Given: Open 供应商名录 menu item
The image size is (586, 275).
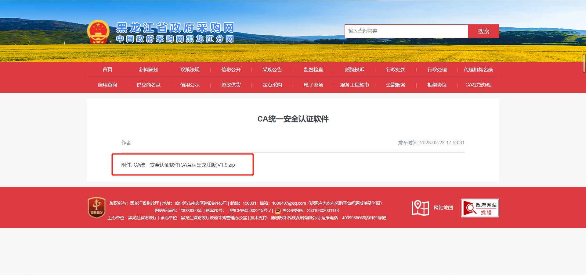Looking at the screenshot, I should [149, 85].
